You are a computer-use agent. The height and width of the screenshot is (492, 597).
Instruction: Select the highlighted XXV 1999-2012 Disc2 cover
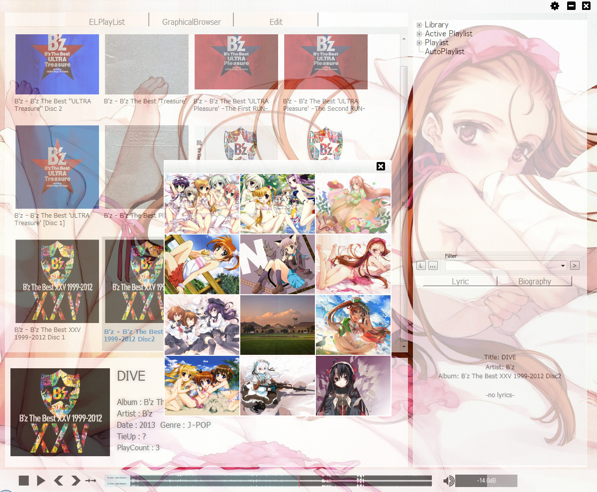[x=134, y=281]
